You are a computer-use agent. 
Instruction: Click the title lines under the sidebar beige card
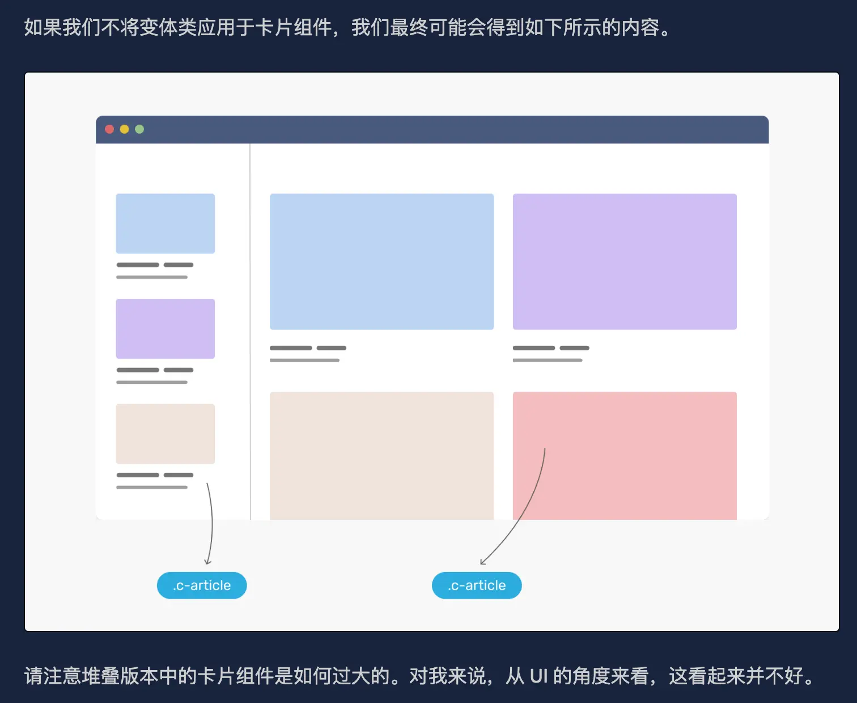pos(155,475)
